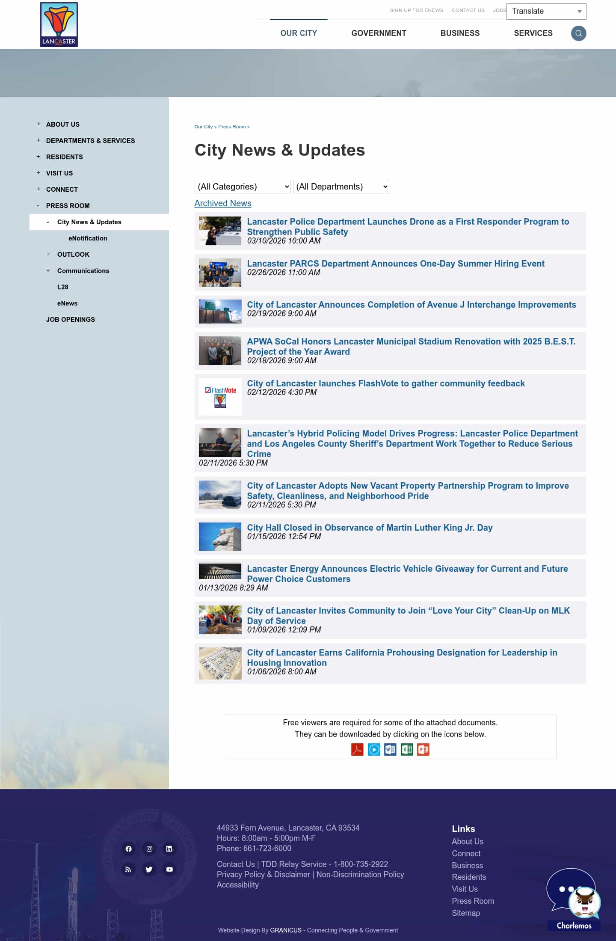The height and width of the screenshot is (941, 616).
Task: Click the GRANICUS footer link
Action: 286,930
